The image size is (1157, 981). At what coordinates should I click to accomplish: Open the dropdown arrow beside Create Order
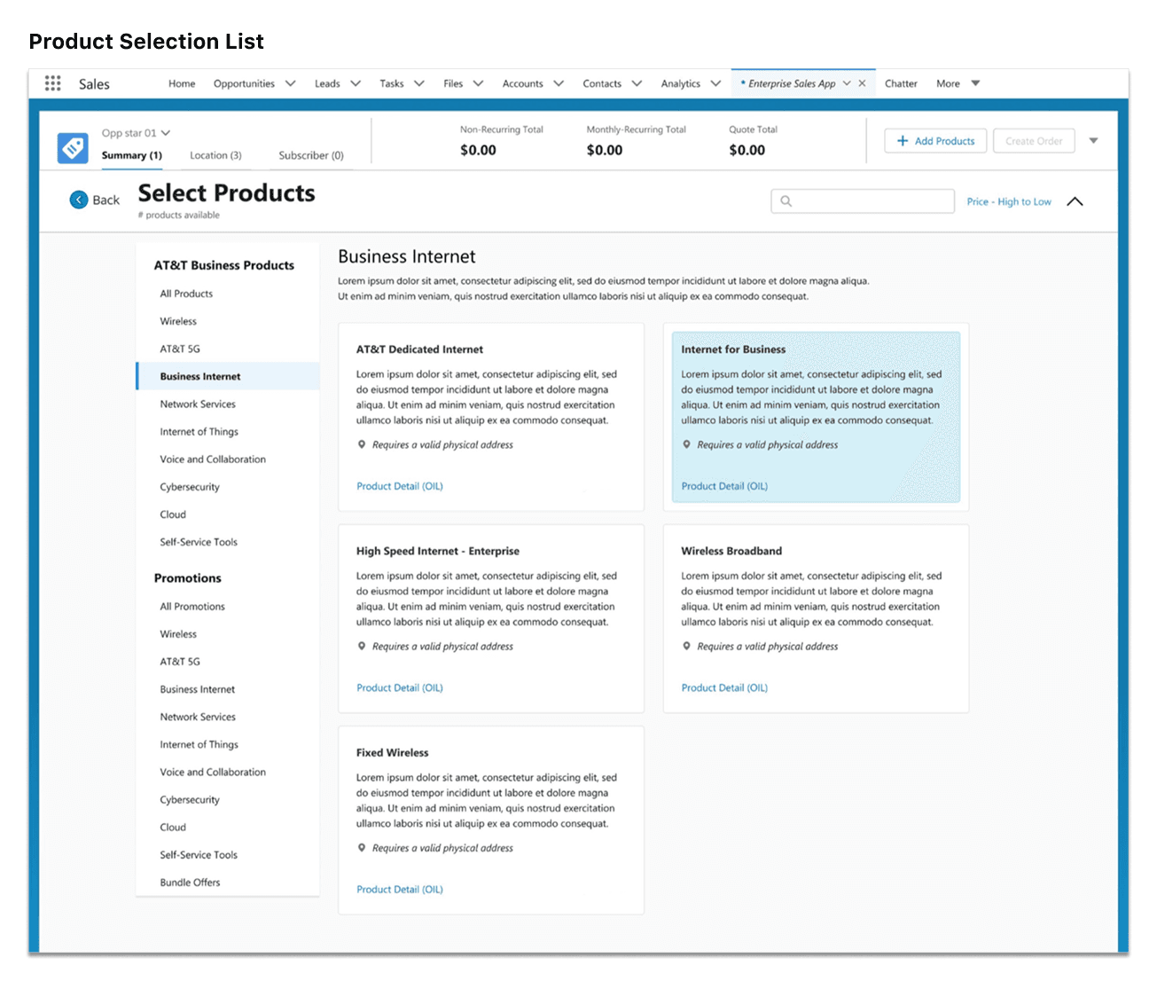1093,141
